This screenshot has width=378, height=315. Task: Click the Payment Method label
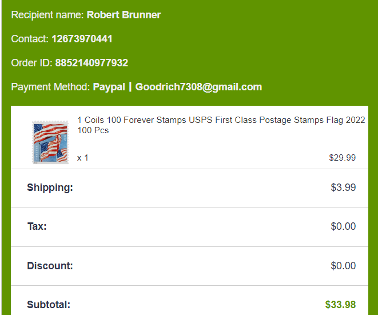tap(50, 87)
